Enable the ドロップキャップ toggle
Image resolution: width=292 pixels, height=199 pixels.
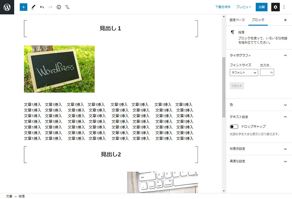click(234, 126)
